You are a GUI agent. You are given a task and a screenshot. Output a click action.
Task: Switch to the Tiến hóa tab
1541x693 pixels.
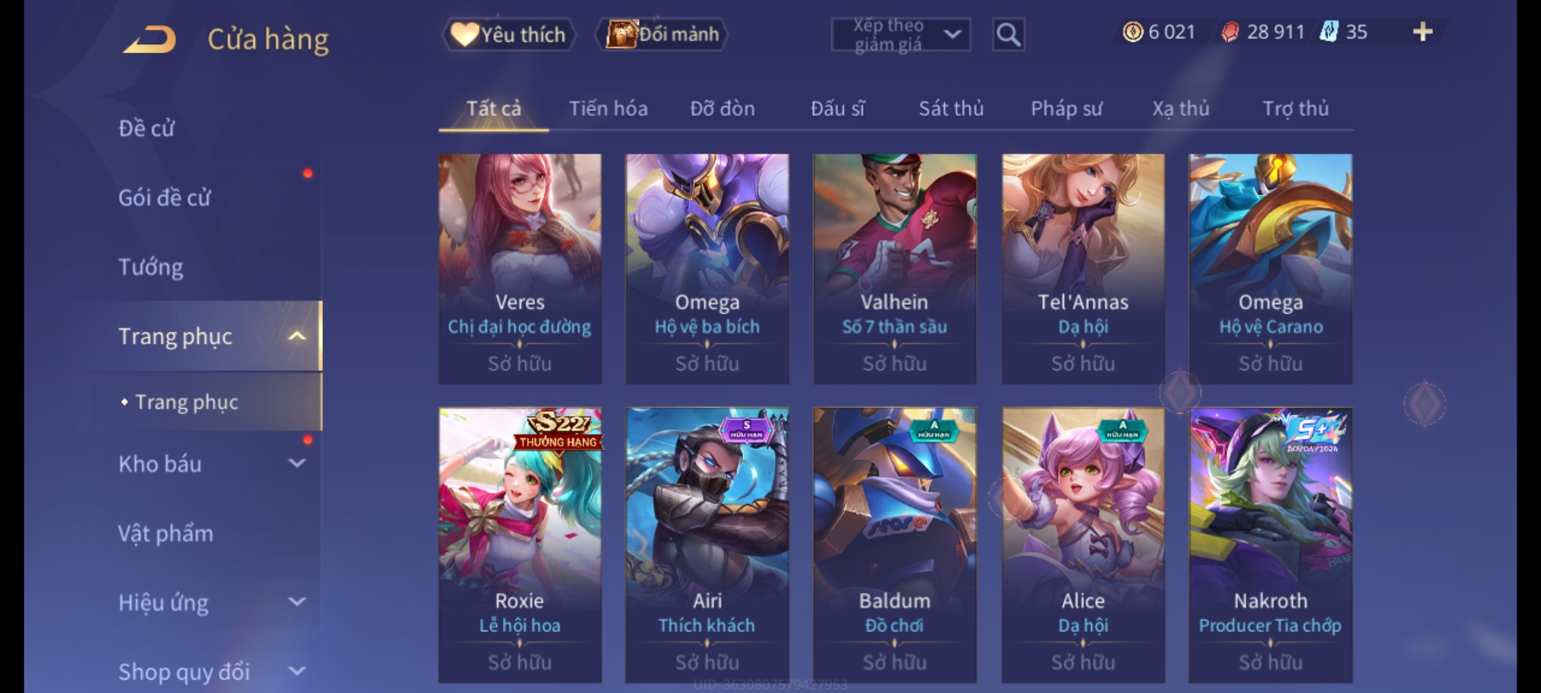click(608, 108)
